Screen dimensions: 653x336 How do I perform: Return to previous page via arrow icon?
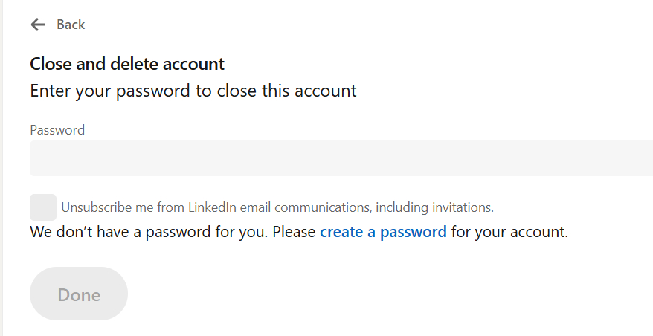(x=38, y=25)
